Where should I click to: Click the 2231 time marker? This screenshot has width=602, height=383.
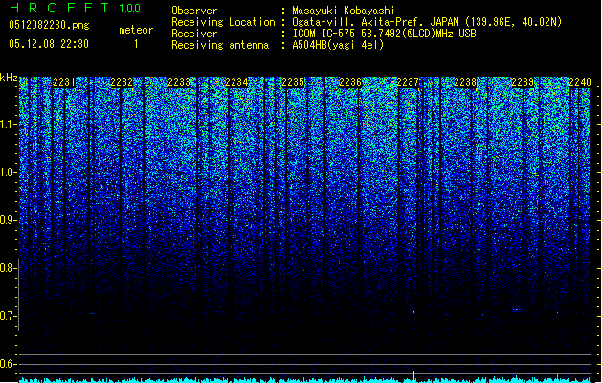64,82
